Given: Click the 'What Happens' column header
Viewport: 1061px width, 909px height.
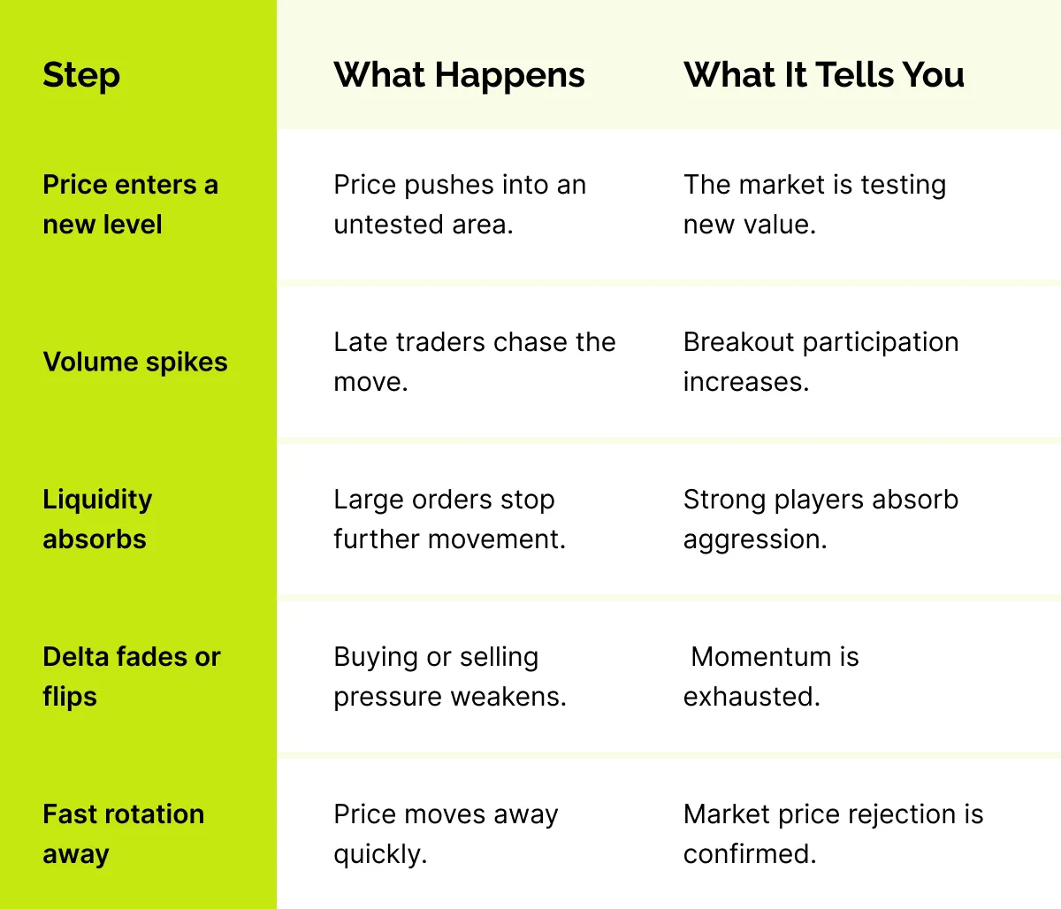Looking at the screenshot, I should [x=459, y=75].
